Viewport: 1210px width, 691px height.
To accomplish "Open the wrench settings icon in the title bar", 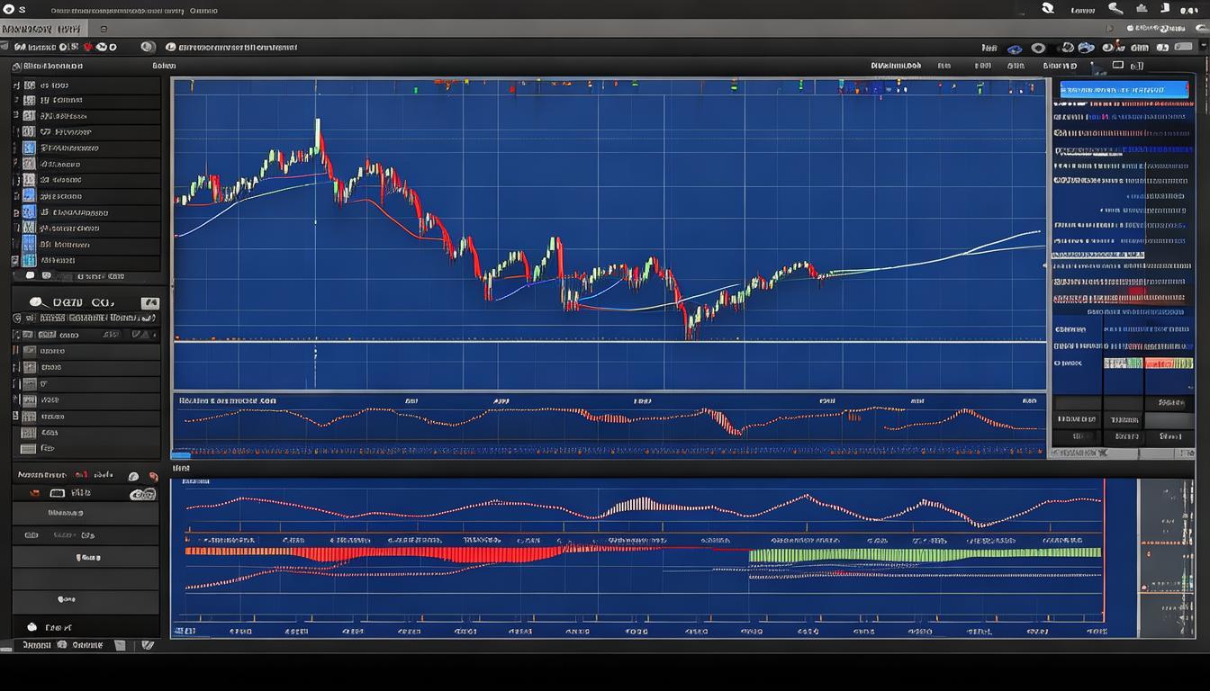I will [x=1115, y=8].
